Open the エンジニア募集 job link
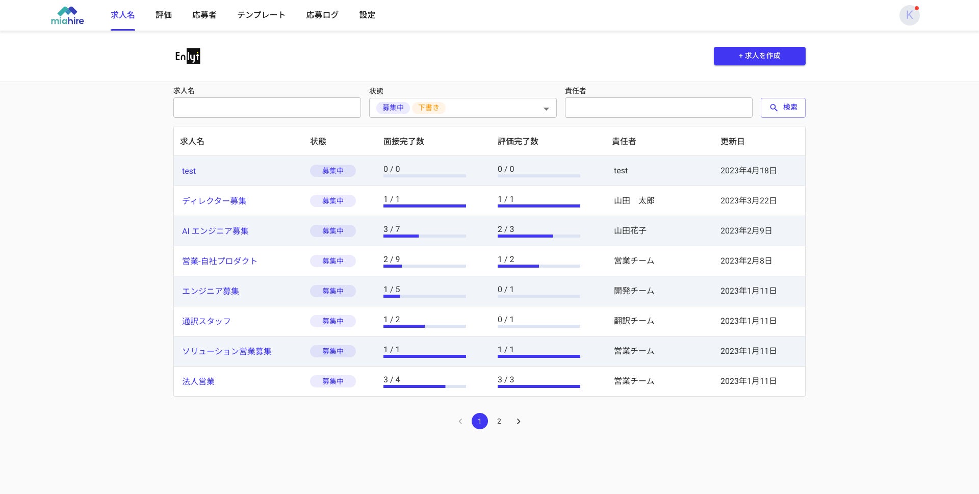Image resolution: width=979 pixels, height=494 pixels. (211, 291)
